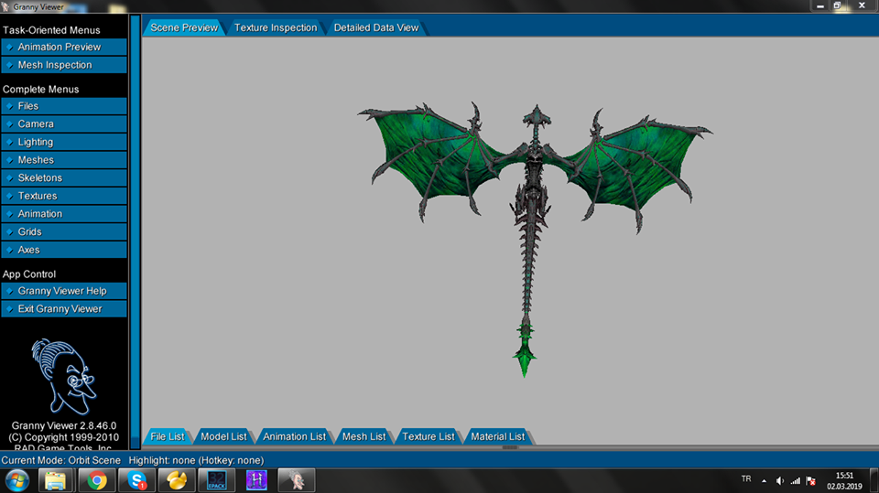Image resolution: width=879 pixels, height=493 pixels.
Task: Open the purple H app on taskbar
Action: (256, 481)
